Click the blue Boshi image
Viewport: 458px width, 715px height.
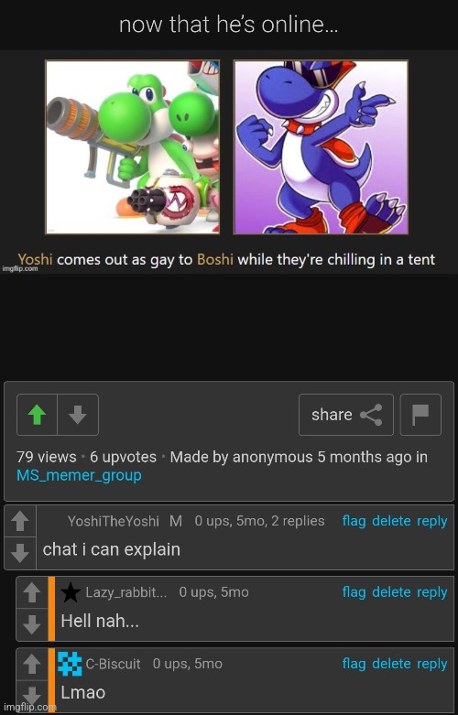pos(321,147)
